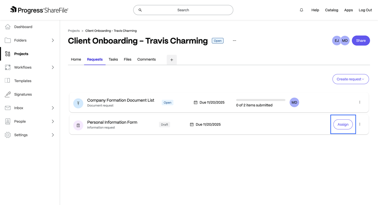Expand the People sidebar section
The height and width of the screenshot is (205, 378).
(53, 121)
